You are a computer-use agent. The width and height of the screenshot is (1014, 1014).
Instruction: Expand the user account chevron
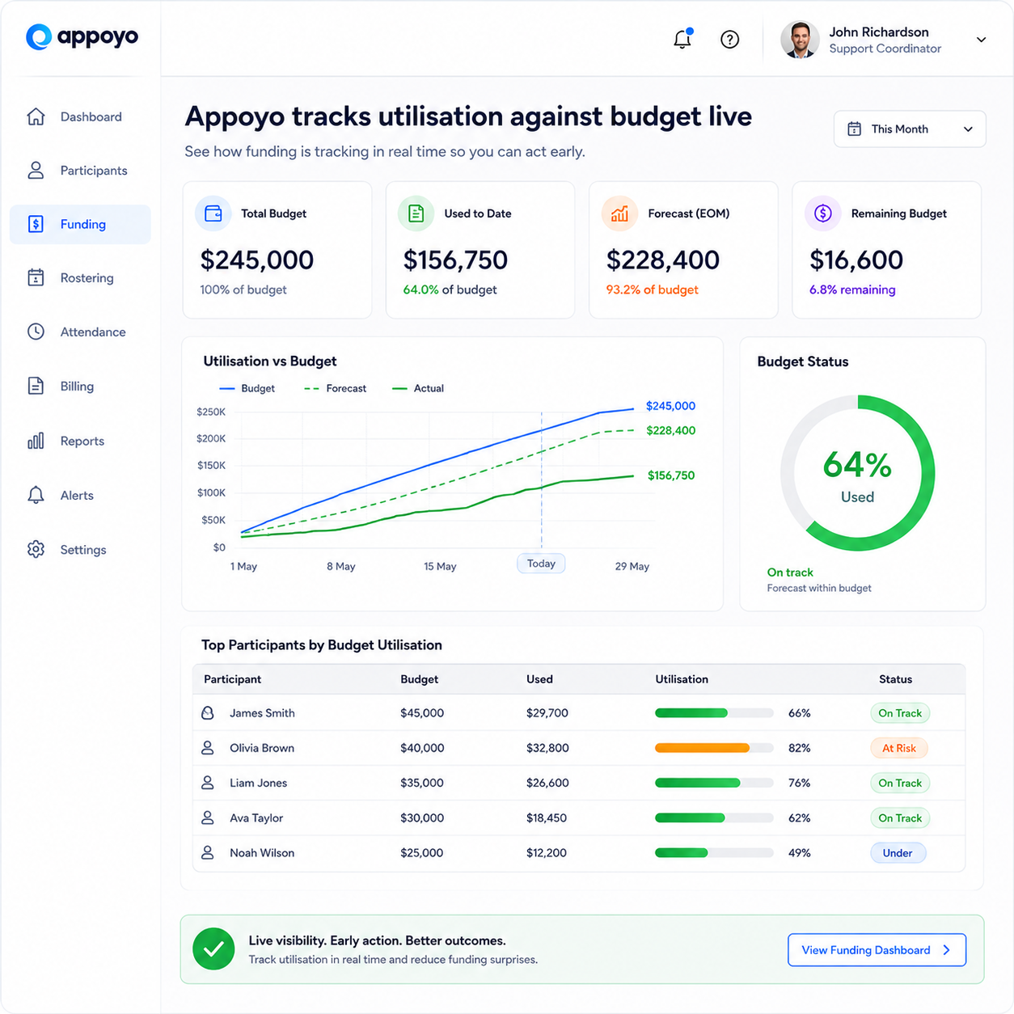click(981, 40)
